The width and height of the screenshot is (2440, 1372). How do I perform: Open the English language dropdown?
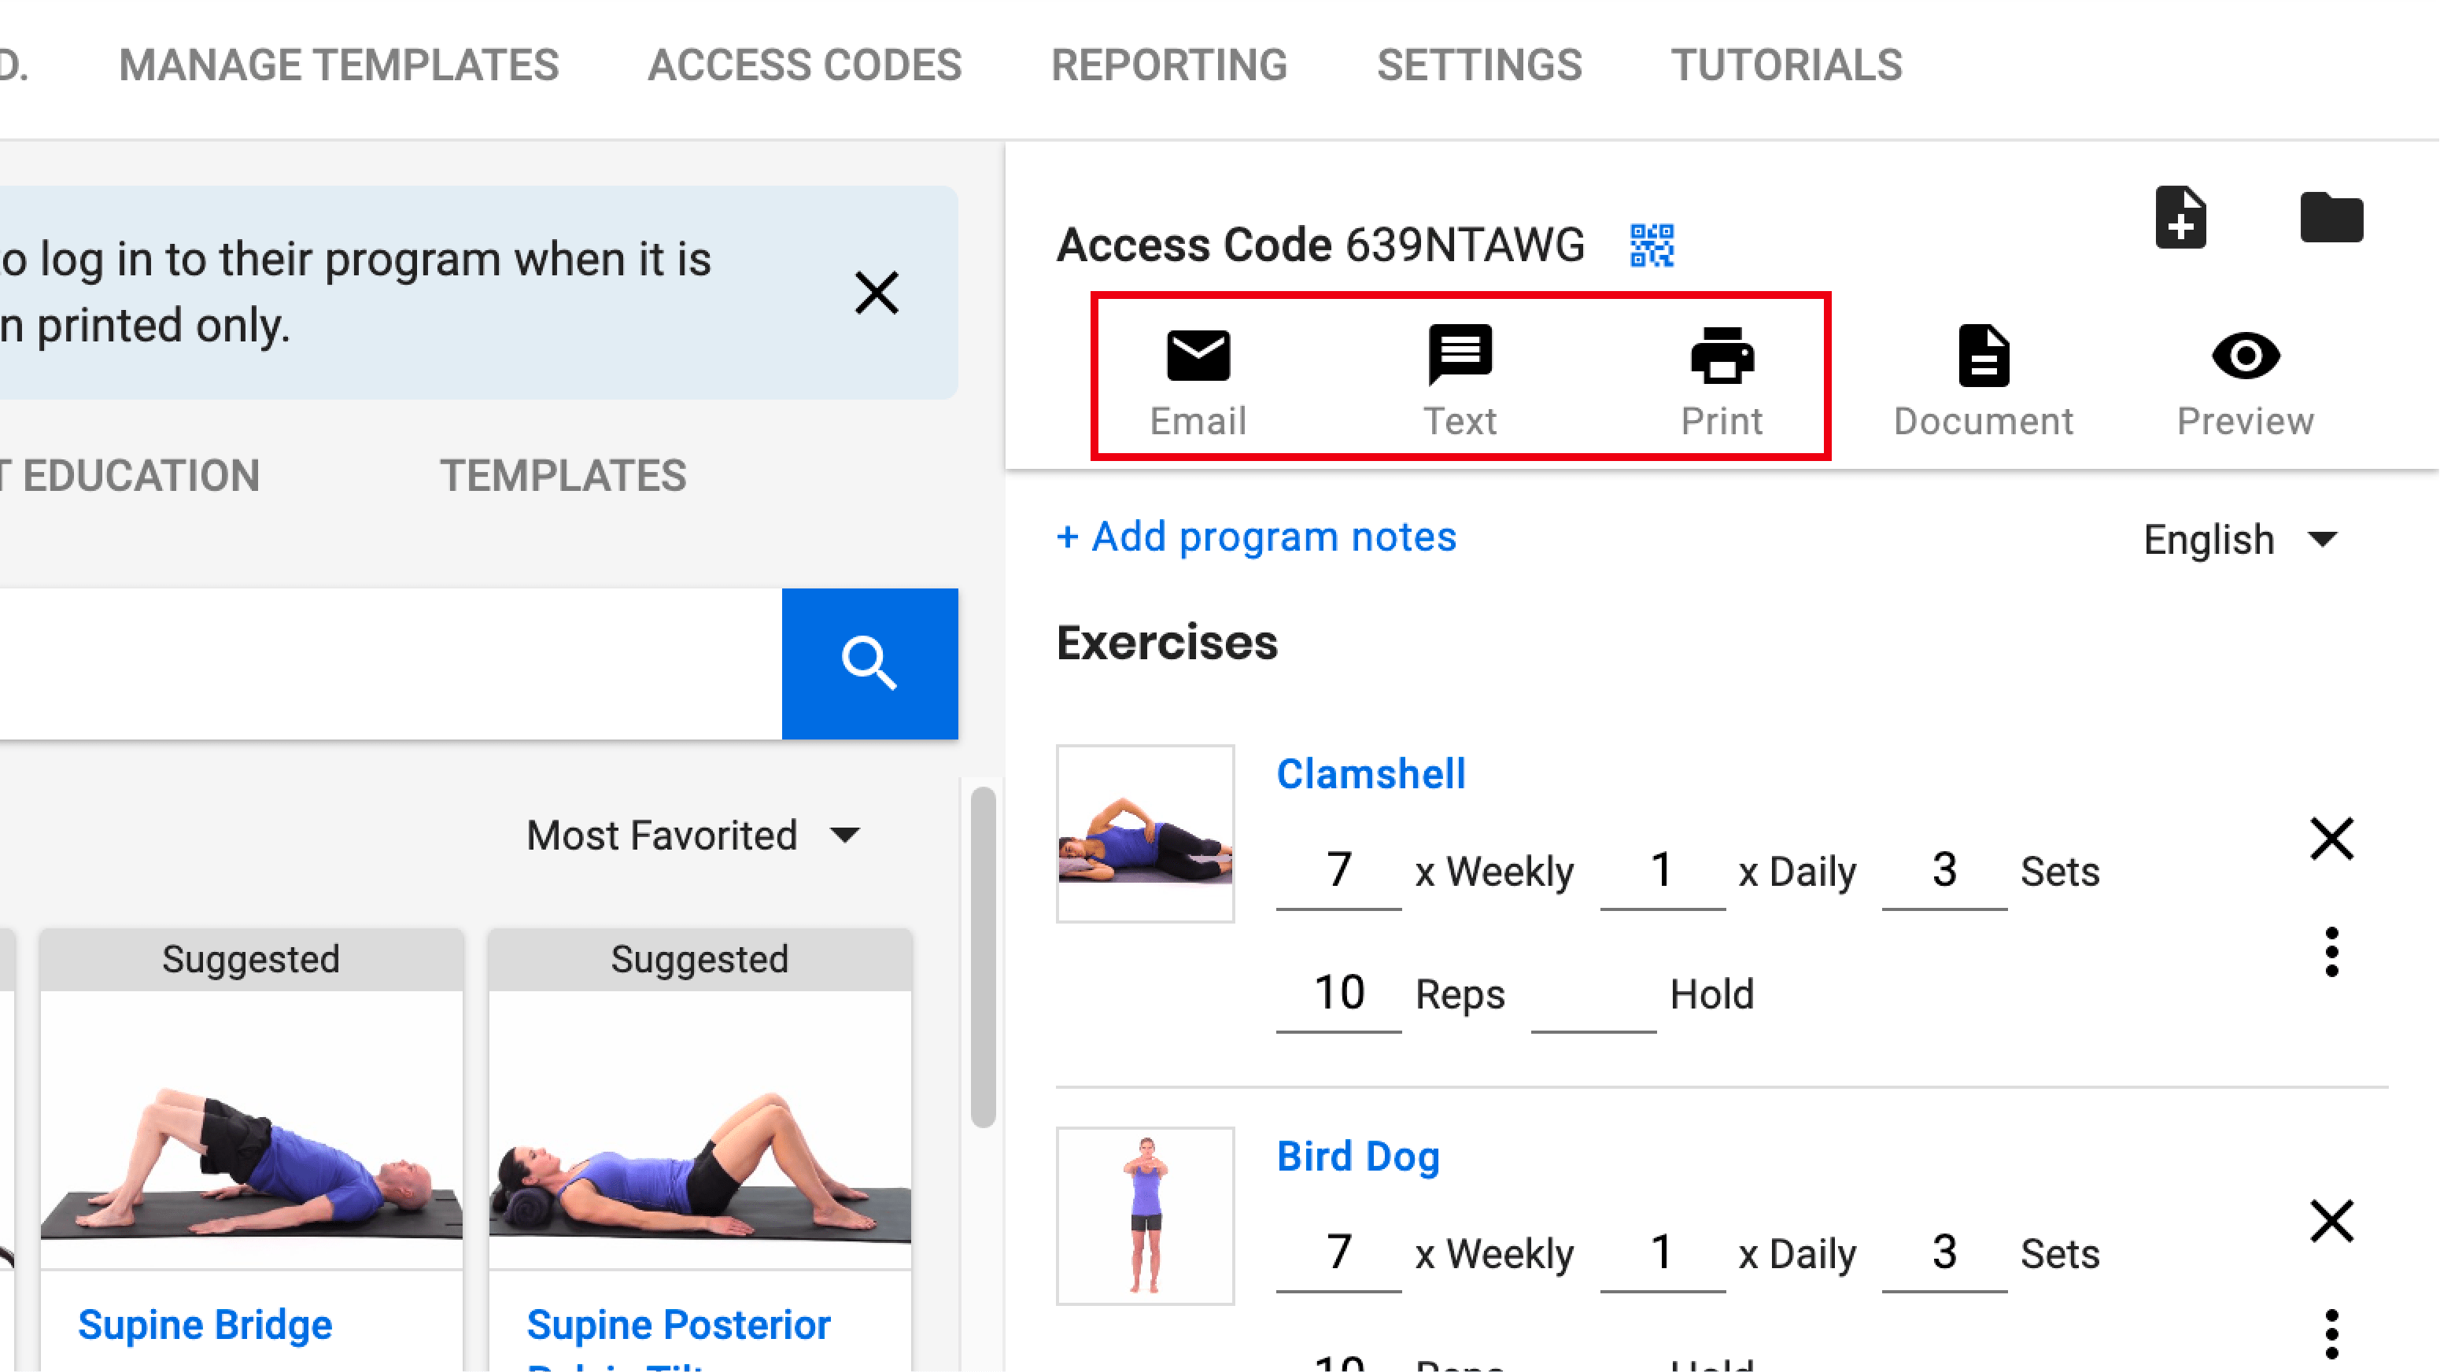pos(2240,540)
